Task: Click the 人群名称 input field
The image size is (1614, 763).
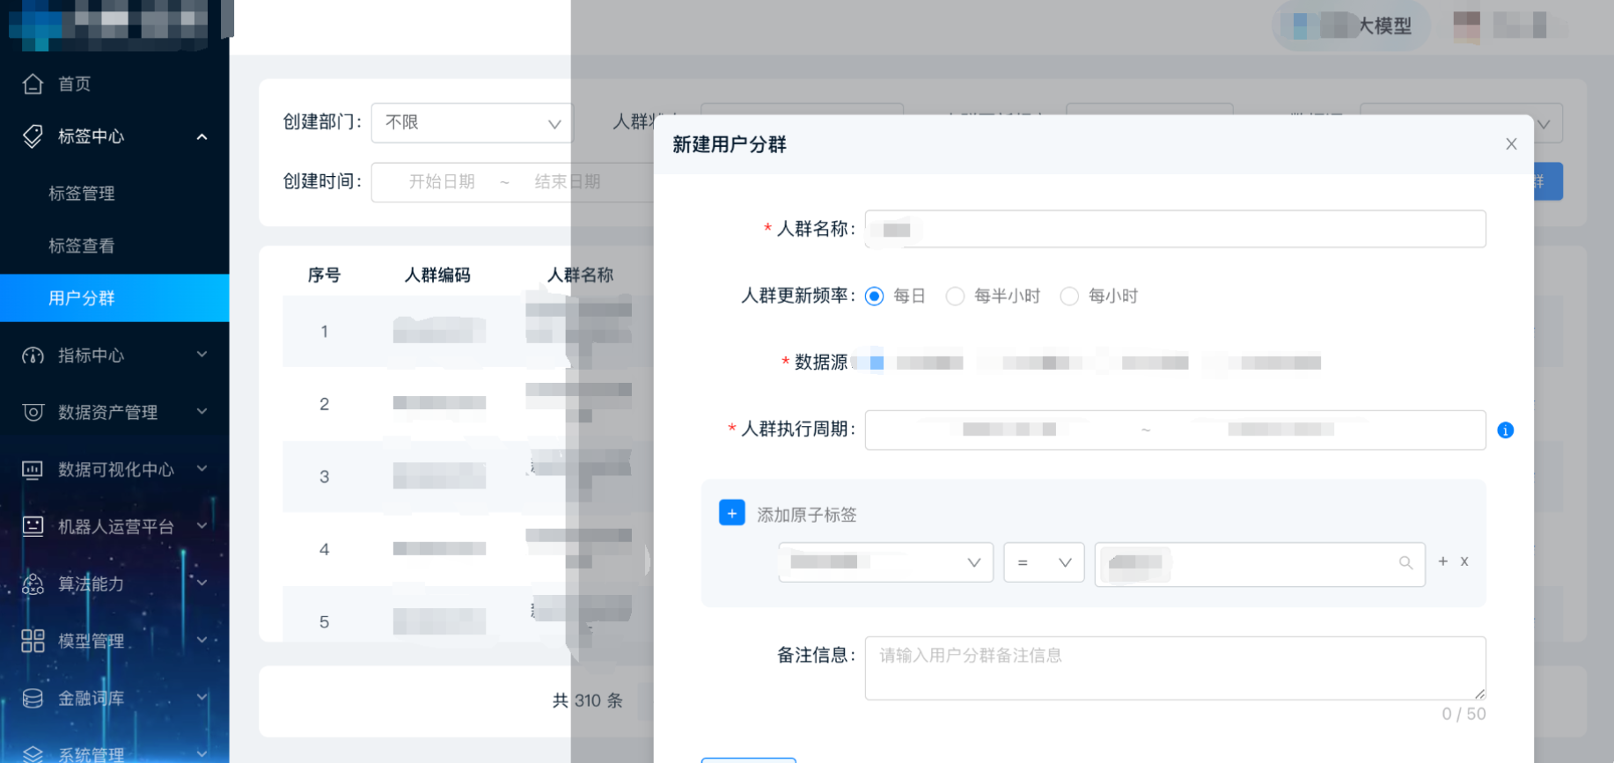Action: coord(1175,229)
